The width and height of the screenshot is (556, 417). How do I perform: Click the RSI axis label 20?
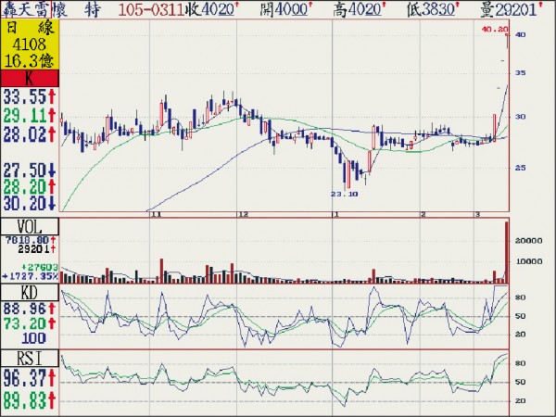[520, 401]
